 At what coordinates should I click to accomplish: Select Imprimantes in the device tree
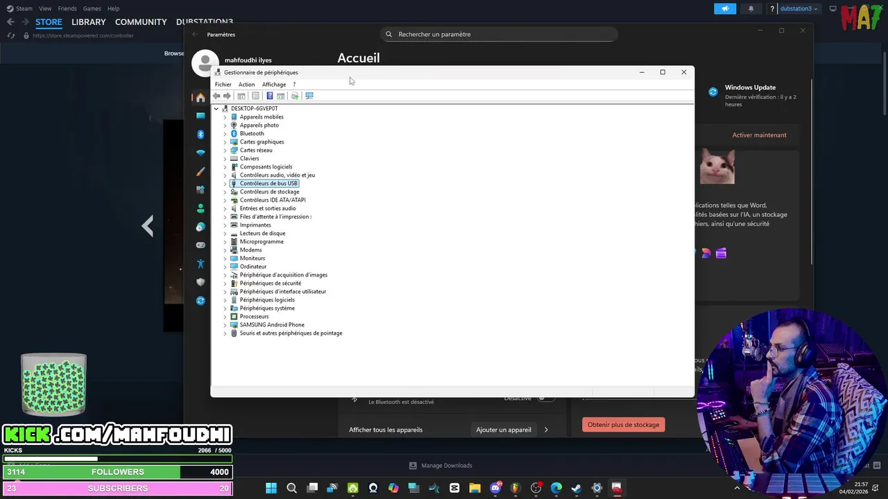(x=255, y=225)
